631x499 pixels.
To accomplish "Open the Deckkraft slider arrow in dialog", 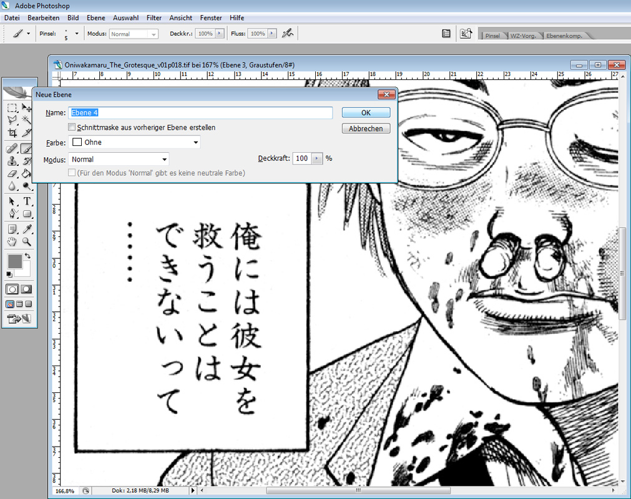I will [317, 158].
